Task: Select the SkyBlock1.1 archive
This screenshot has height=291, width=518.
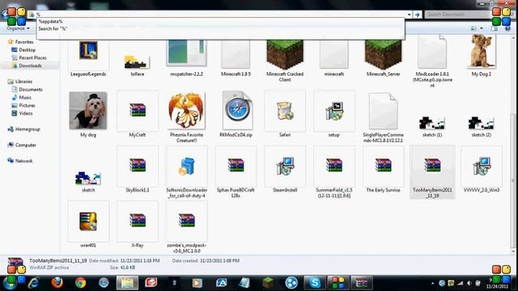Action: point(138,166)
